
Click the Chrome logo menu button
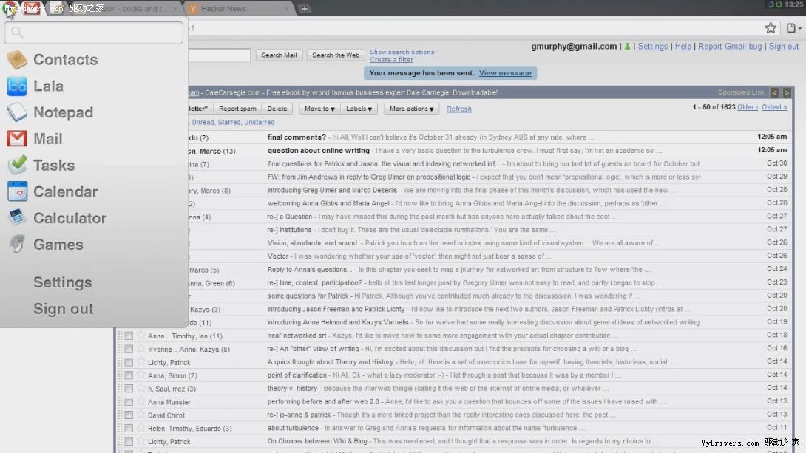click(x=10, y=7)
